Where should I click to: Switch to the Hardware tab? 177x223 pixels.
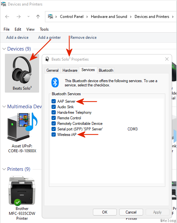pyautogui.click(x=70, y=70)
